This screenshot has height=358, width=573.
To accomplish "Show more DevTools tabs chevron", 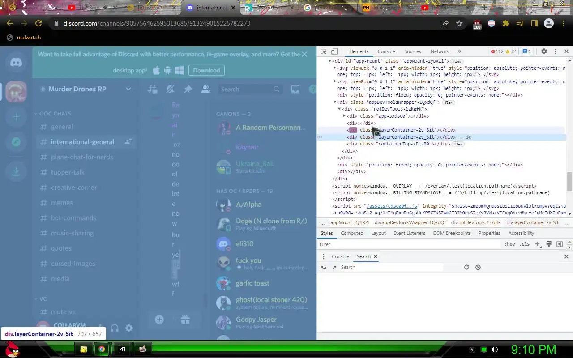I will [459, 51].
